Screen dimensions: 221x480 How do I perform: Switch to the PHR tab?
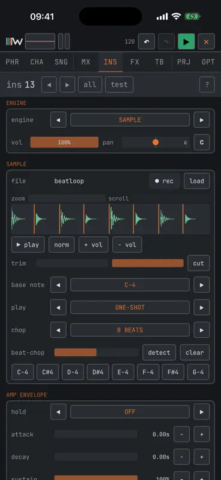pos(12,62)
